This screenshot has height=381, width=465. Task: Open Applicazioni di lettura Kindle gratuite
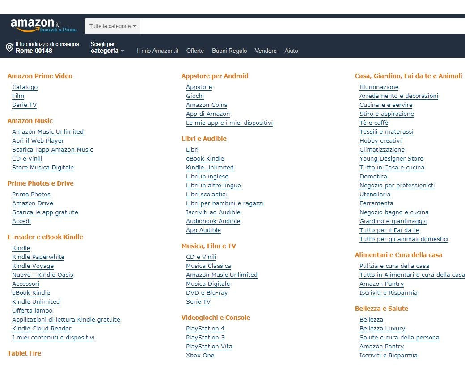click(x=66, y=320)
